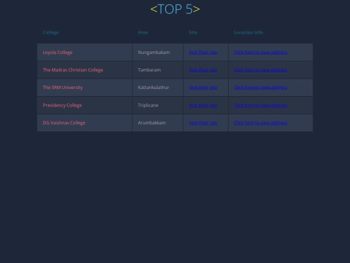This screenshot has height=263, width=350.
Task: Open Presidency College's Visit their site link
Action: 203,105
